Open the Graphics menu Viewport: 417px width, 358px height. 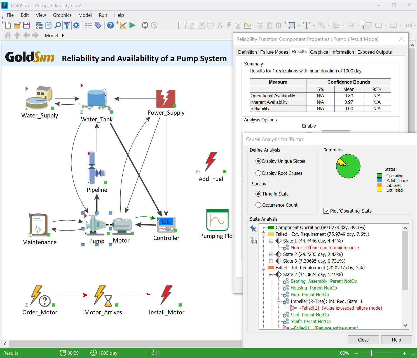pyautogui.click(x=62, y=15)
